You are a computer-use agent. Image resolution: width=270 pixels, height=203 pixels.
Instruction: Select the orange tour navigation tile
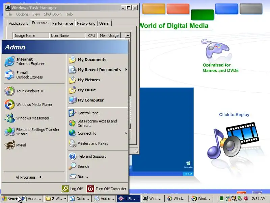click(x=154, y=9)
